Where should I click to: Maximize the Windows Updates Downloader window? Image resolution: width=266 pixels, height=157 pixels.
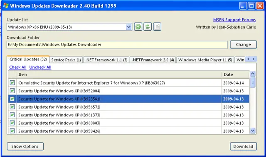tap(251, 6)
